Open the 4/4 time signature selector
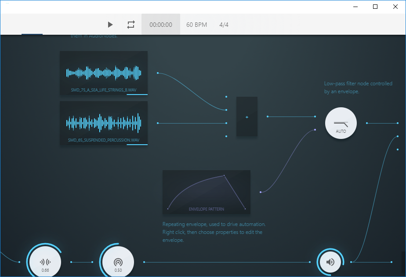Viewport: 406px width, 277px height. [224, 25]
